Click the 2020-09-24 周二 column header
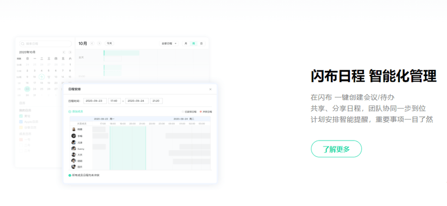The height and width of the screenshot is (206, 447). pos(184,119)
